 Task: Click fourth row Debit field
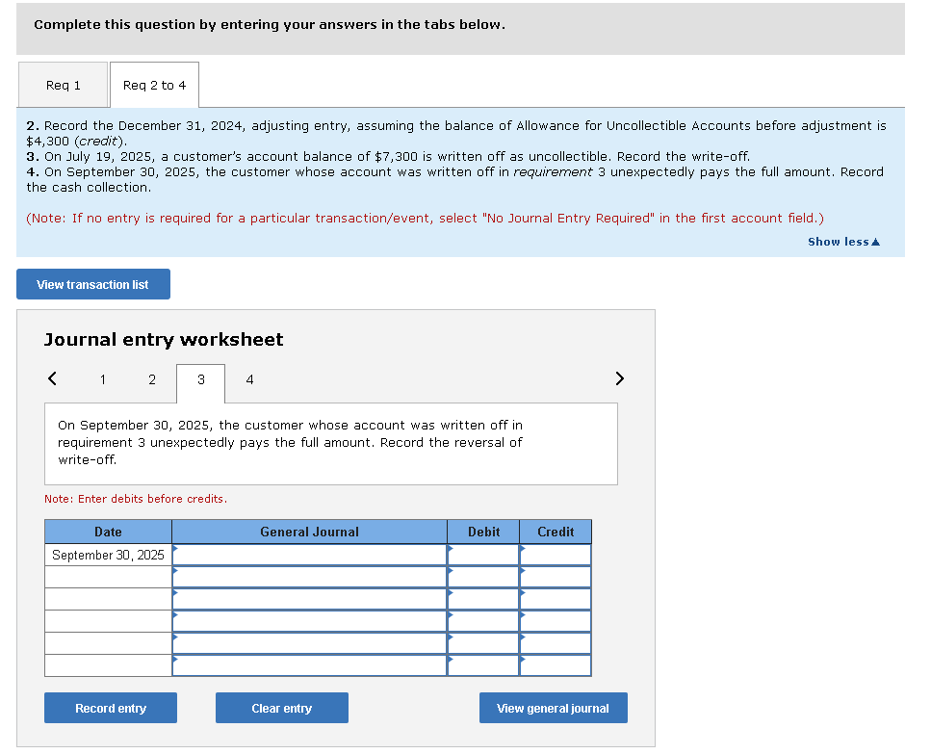pyautogui.click(x=483, y=621)
